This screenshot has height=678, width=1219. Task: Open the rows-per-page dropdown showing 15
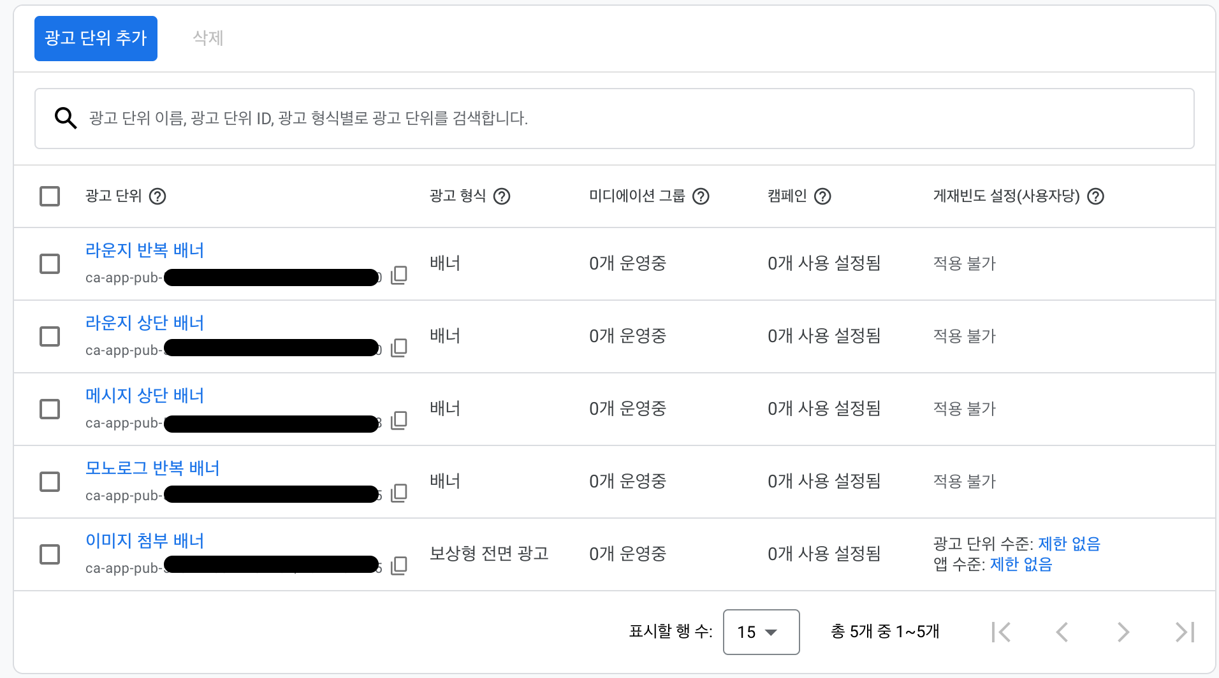(x=761, y=632)
